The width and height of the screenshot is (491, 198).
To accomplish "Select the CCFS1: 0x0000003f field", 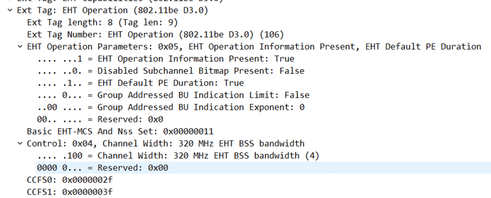I will (x=70, y=192).
